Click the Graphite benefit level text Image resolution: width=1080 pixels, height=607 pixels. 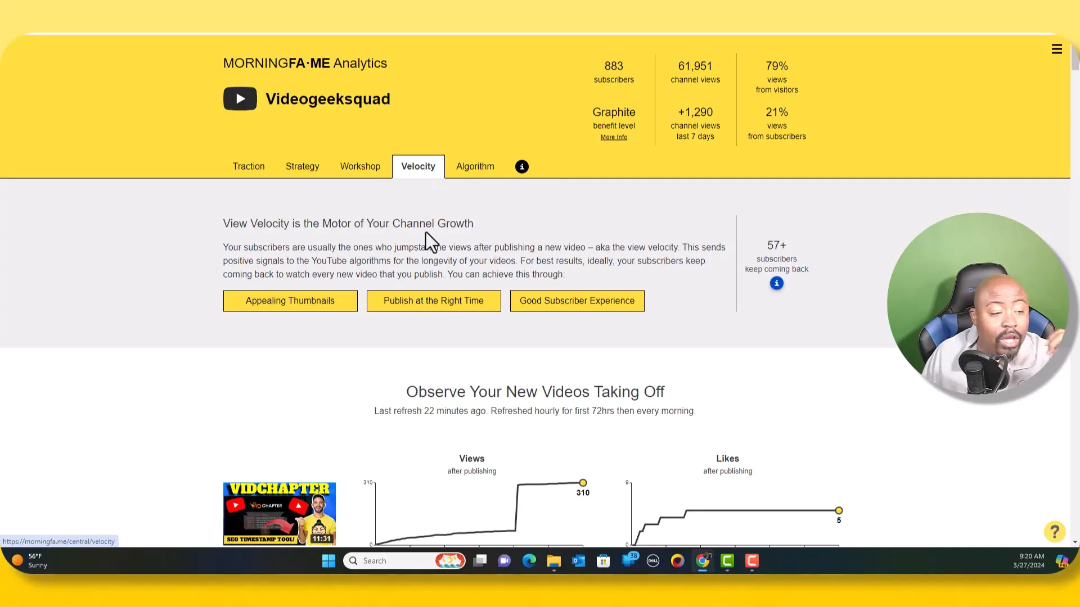(614, 118)
